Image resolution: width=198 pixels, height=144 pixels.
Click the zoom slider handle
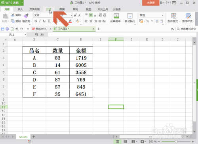(176, 142)
